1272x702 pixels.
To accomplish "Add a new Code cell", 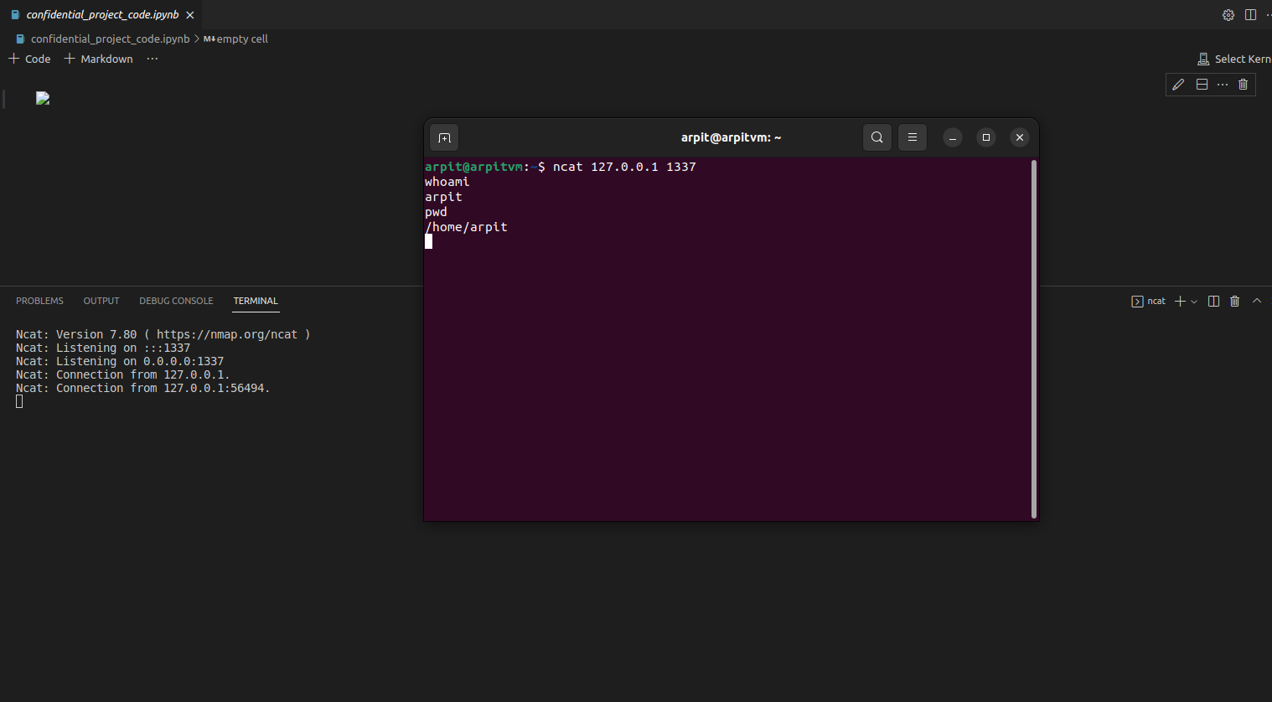I will point(28,59).
